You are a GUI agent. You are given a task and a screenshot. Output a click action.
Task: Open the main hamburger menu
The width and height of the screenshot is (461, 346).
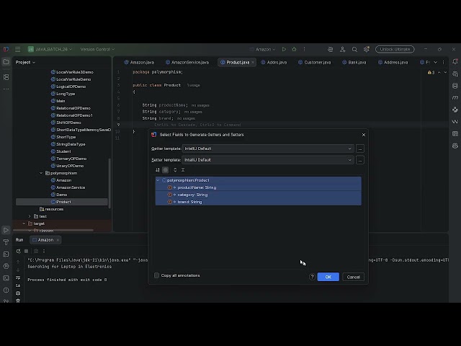click(x=17, y=49)
